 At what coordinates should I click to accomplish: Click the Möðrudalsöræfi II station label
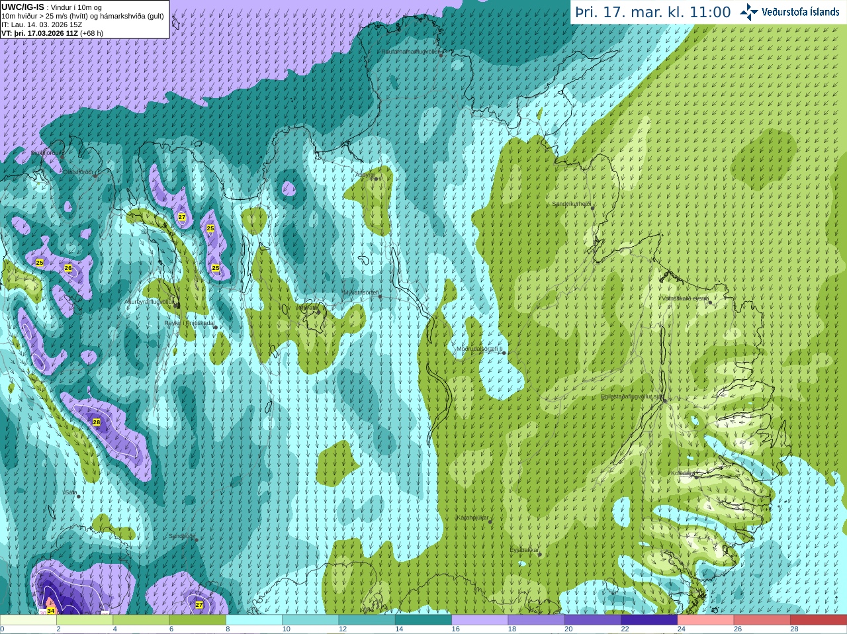tap(480, 349)
